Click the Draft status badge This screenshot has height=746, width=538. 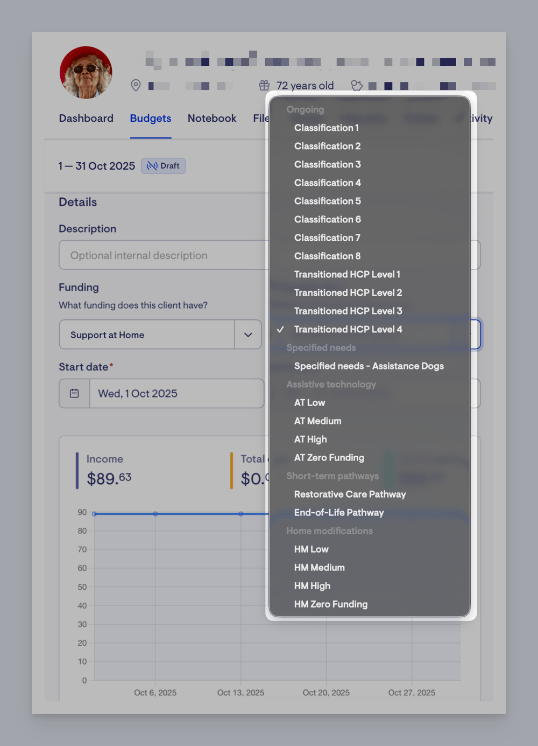pos(164,166)
